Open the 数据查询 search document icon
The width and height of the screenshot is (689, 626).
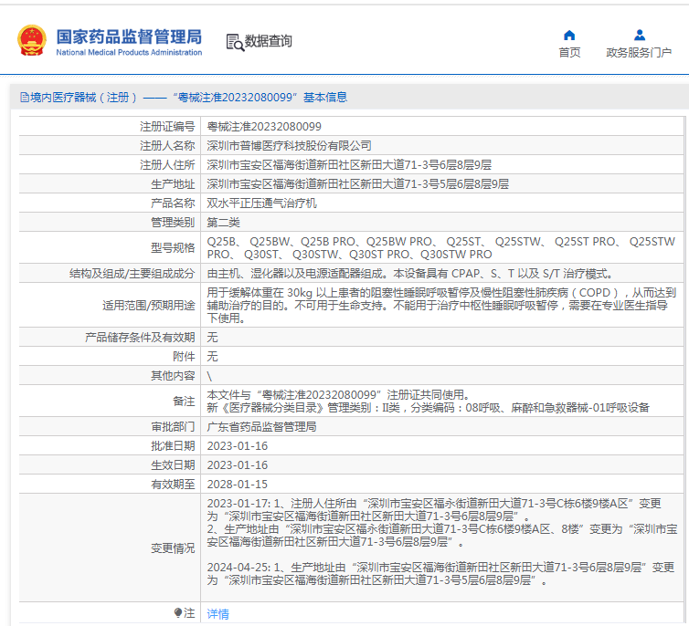click(235, 42)
